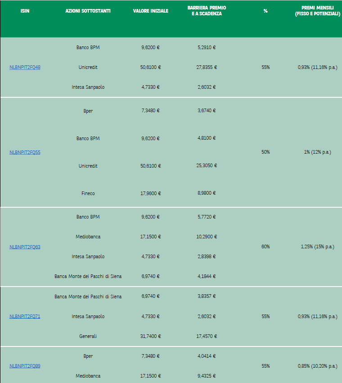
Task: Click the AZIONI SOTTOSTANTI column header
Action: coord(88,11)
